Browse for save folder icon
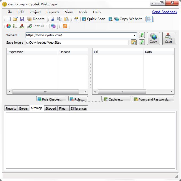This screenshot has width=181, height=181. click(x=133, y=42)
